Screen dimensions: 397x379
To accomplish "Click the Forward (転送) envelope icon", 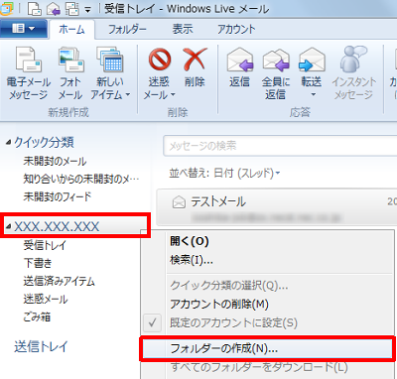I will (312, 60).
